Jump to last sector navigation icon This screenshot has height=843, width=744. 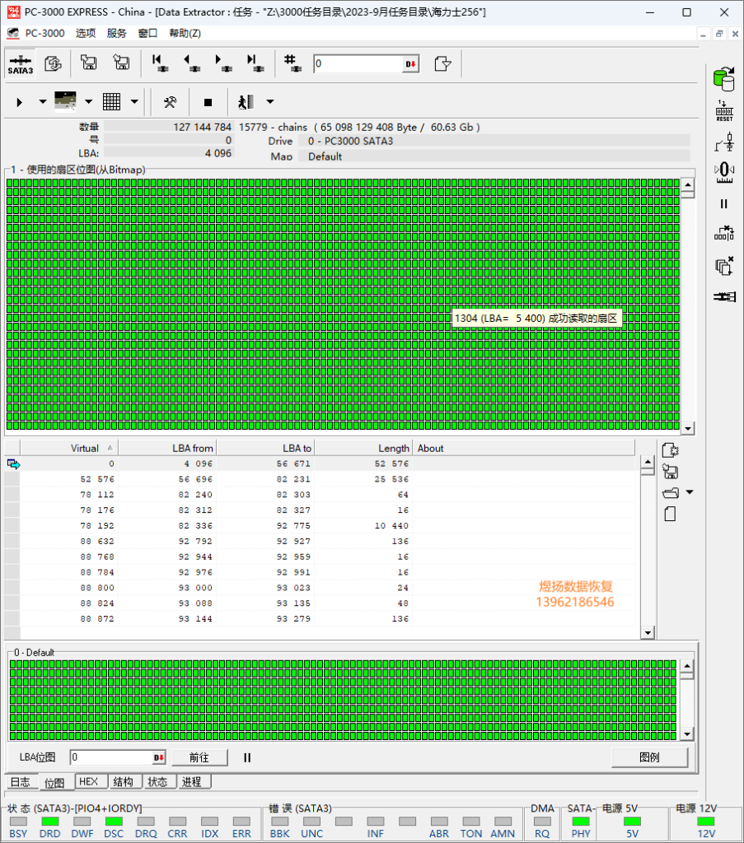point(255,63)
